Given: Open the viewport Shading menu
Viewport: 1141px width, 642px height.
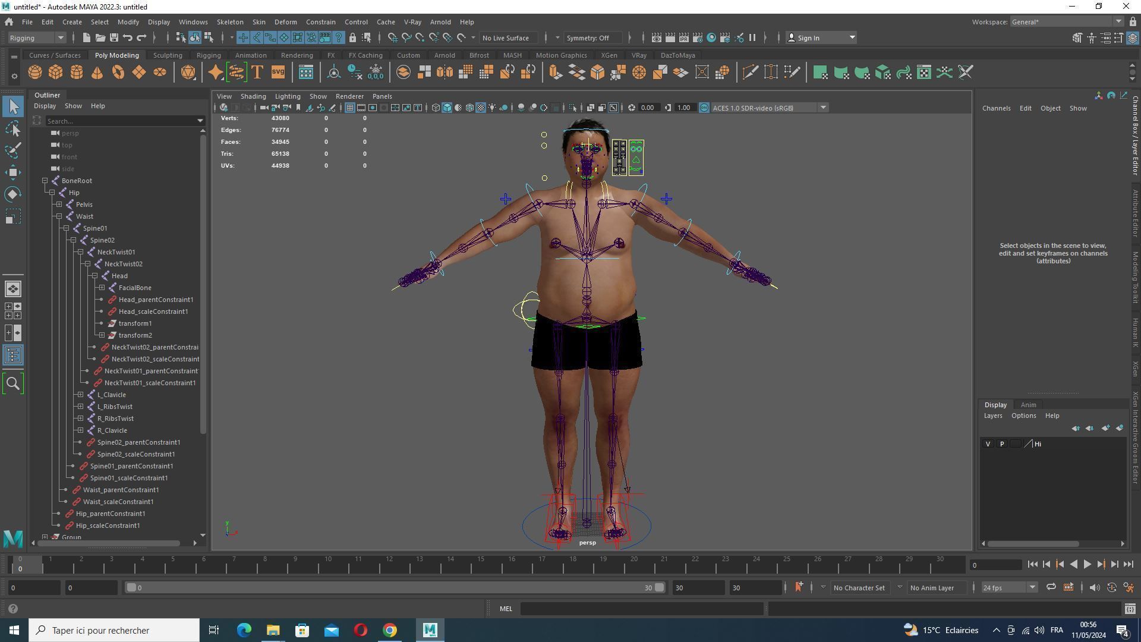Looking at the screenshot, I should click(253, 96).
